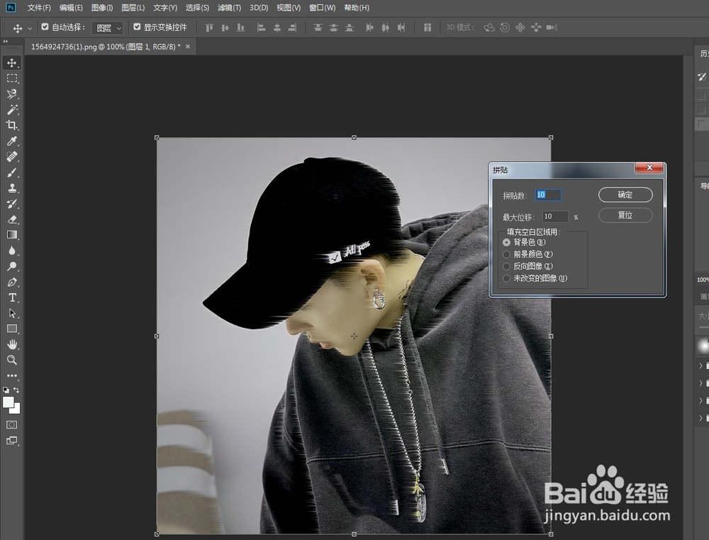Select the Clone Stamp tool
The image size is (709, 540).
click(x=12, y=188)
